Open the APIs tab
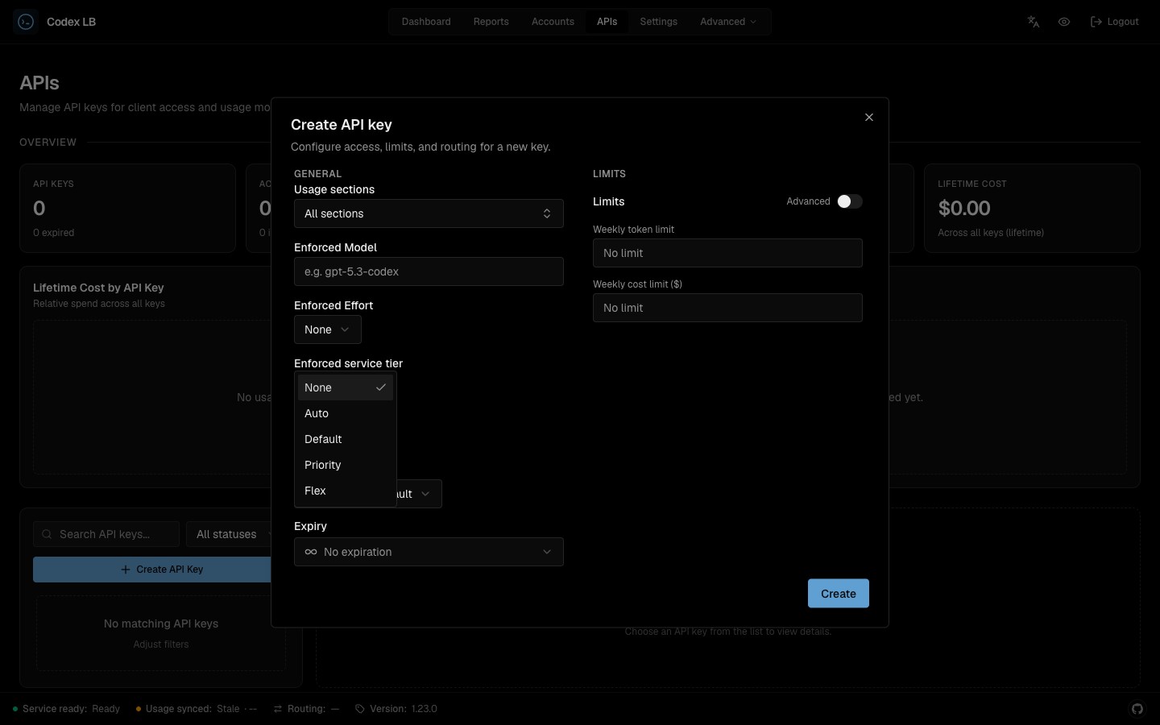Screen dimensions: 1160x725 tap(607, 22)
